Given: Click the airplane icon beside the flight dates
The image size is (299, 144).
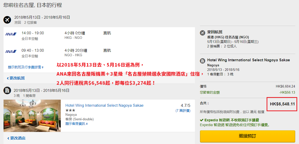Looking at the screenshot, I should pos(7,20).
